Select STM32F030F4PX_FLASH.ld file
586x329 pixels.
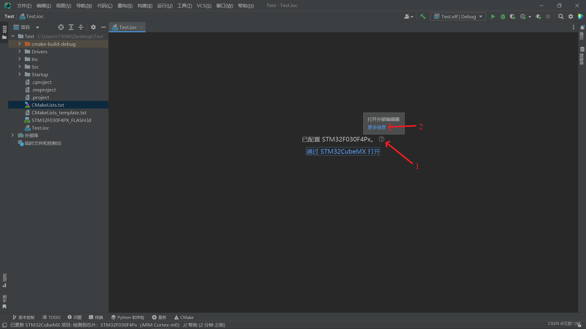click(58, 120)
